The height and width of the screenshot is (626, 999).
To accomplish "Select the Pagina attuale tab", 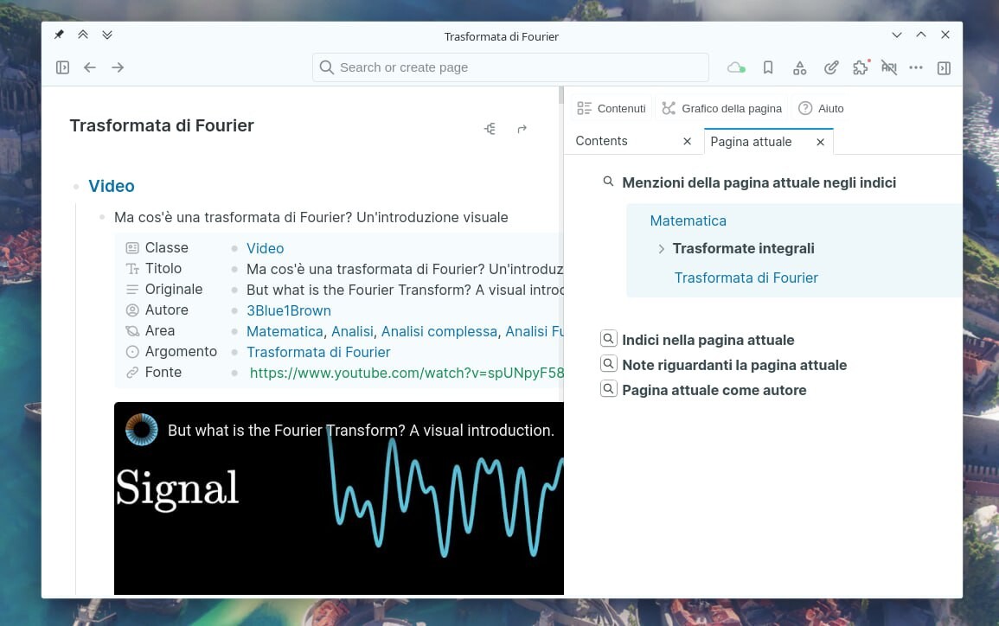I will 751,142.
